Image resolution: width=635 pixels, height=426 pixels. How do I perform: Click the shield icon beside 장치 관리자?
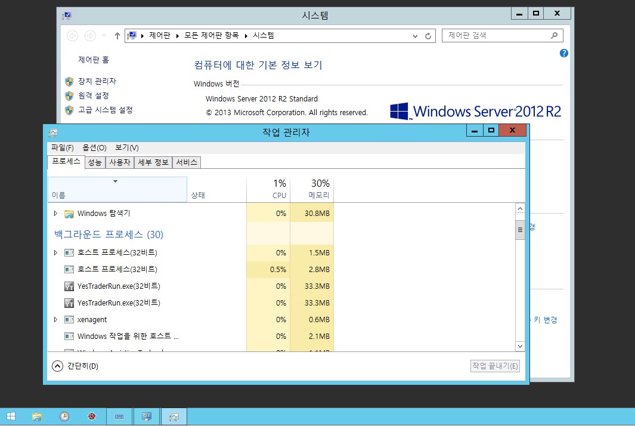point(69,81)
